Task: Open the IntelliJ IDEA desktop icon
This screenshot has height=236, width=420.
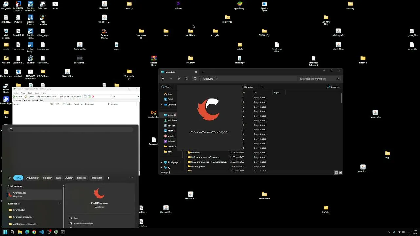Action: [18, 7]
